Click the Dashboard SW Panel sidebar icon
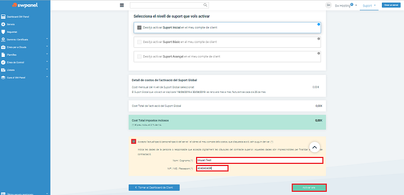Viewport: 404px width, 195px height. (3, 17)
